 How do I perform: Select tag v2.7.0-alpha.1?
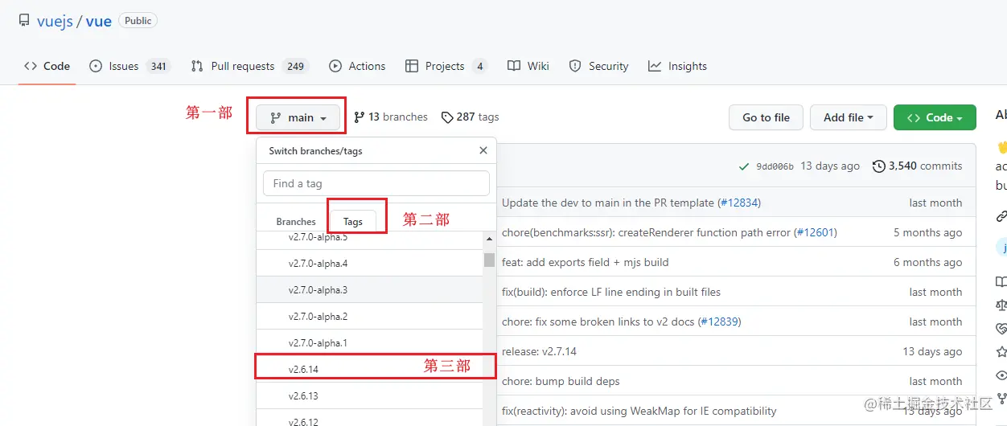point(369,342)
